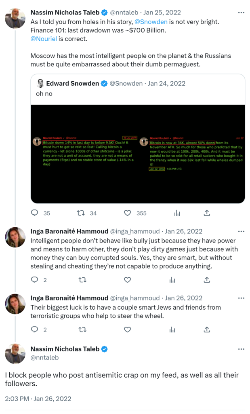Share Inga's tweet about corrupted souls

click(207, 279)
